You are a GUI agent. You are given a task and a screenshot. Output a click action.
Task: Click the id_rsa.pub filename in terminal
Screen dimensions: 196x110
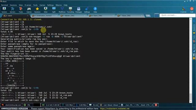pos(66,95)
